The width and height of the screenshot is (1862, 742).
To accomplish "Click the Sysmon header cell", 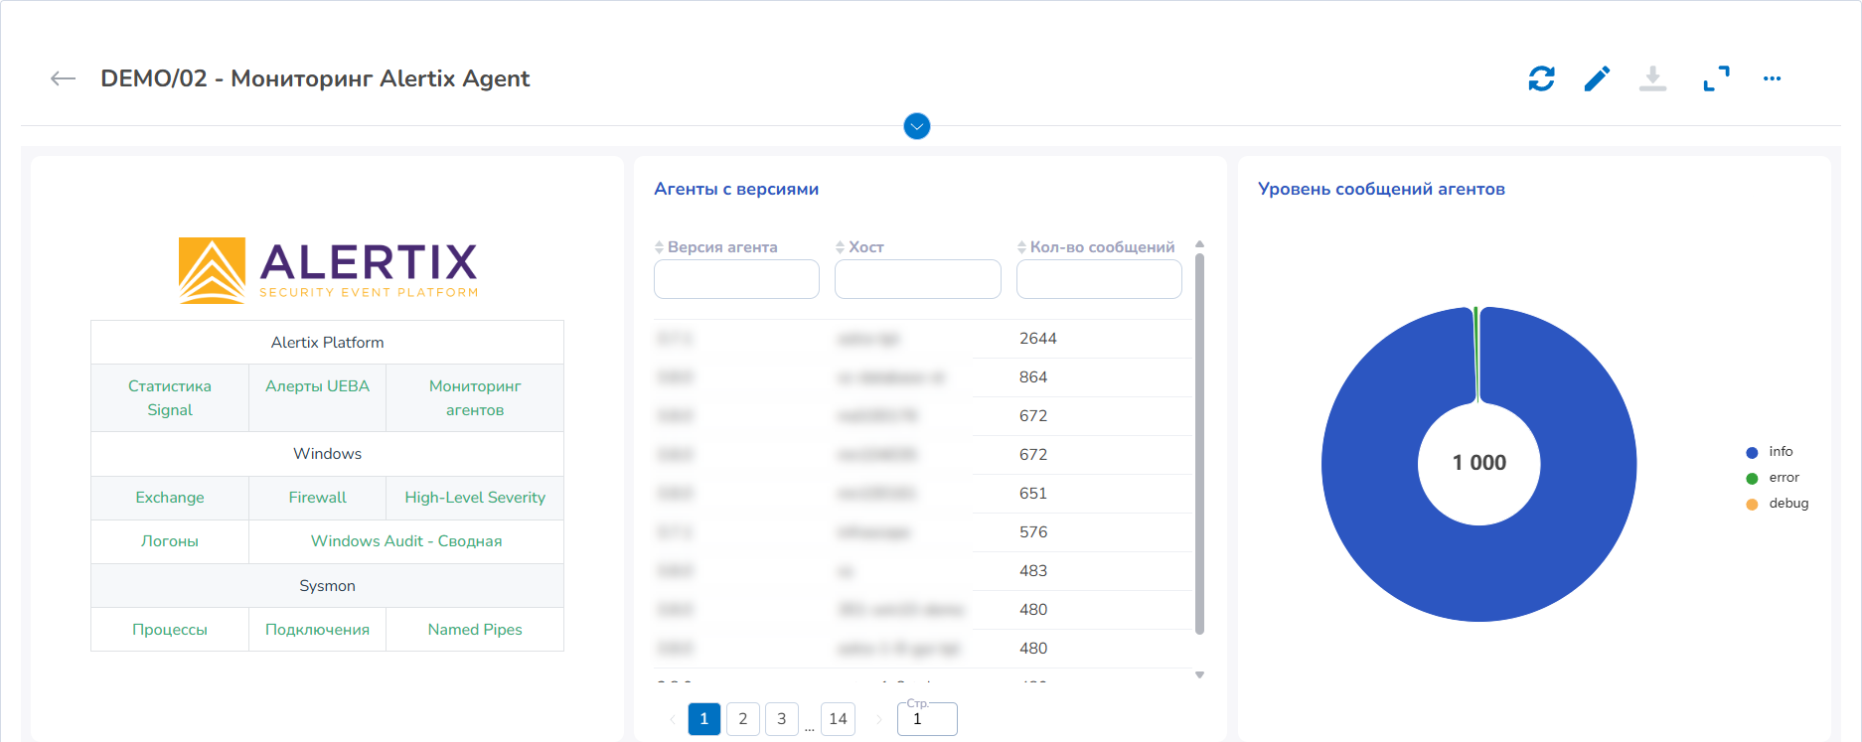I will click(x=327, y=585).
